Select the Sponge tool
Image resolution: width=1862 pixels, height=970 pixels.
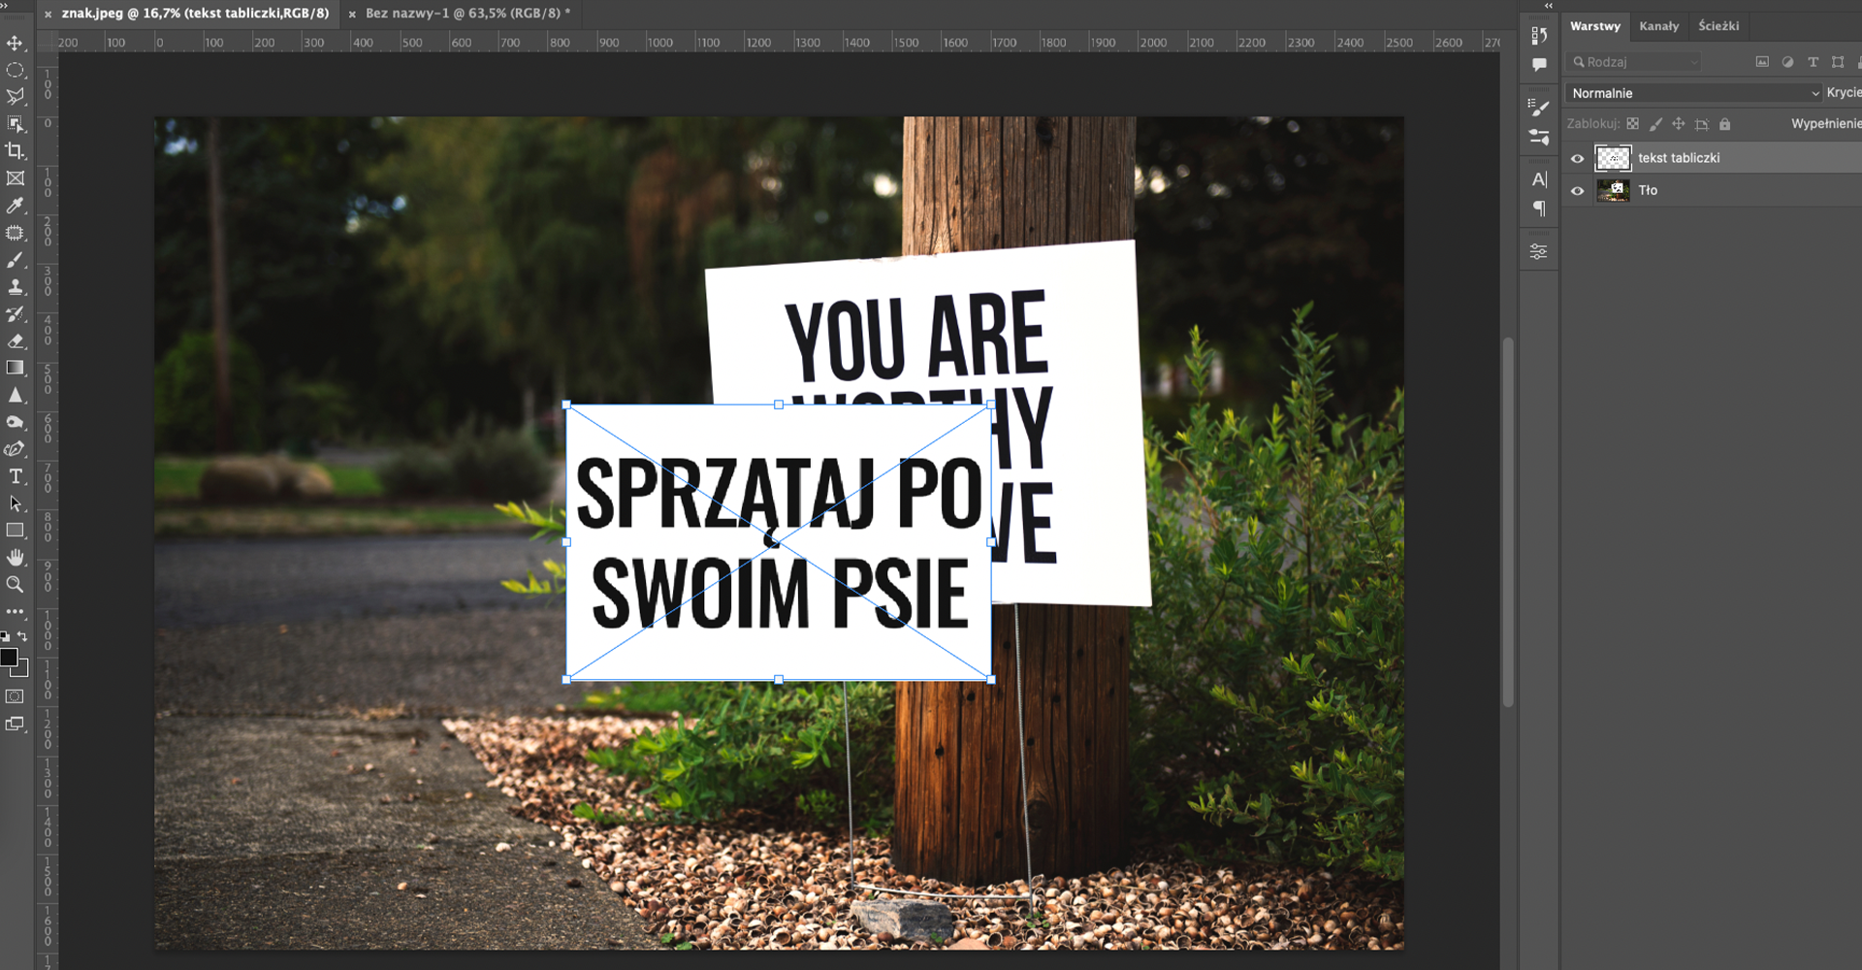[x=16, y=422]
